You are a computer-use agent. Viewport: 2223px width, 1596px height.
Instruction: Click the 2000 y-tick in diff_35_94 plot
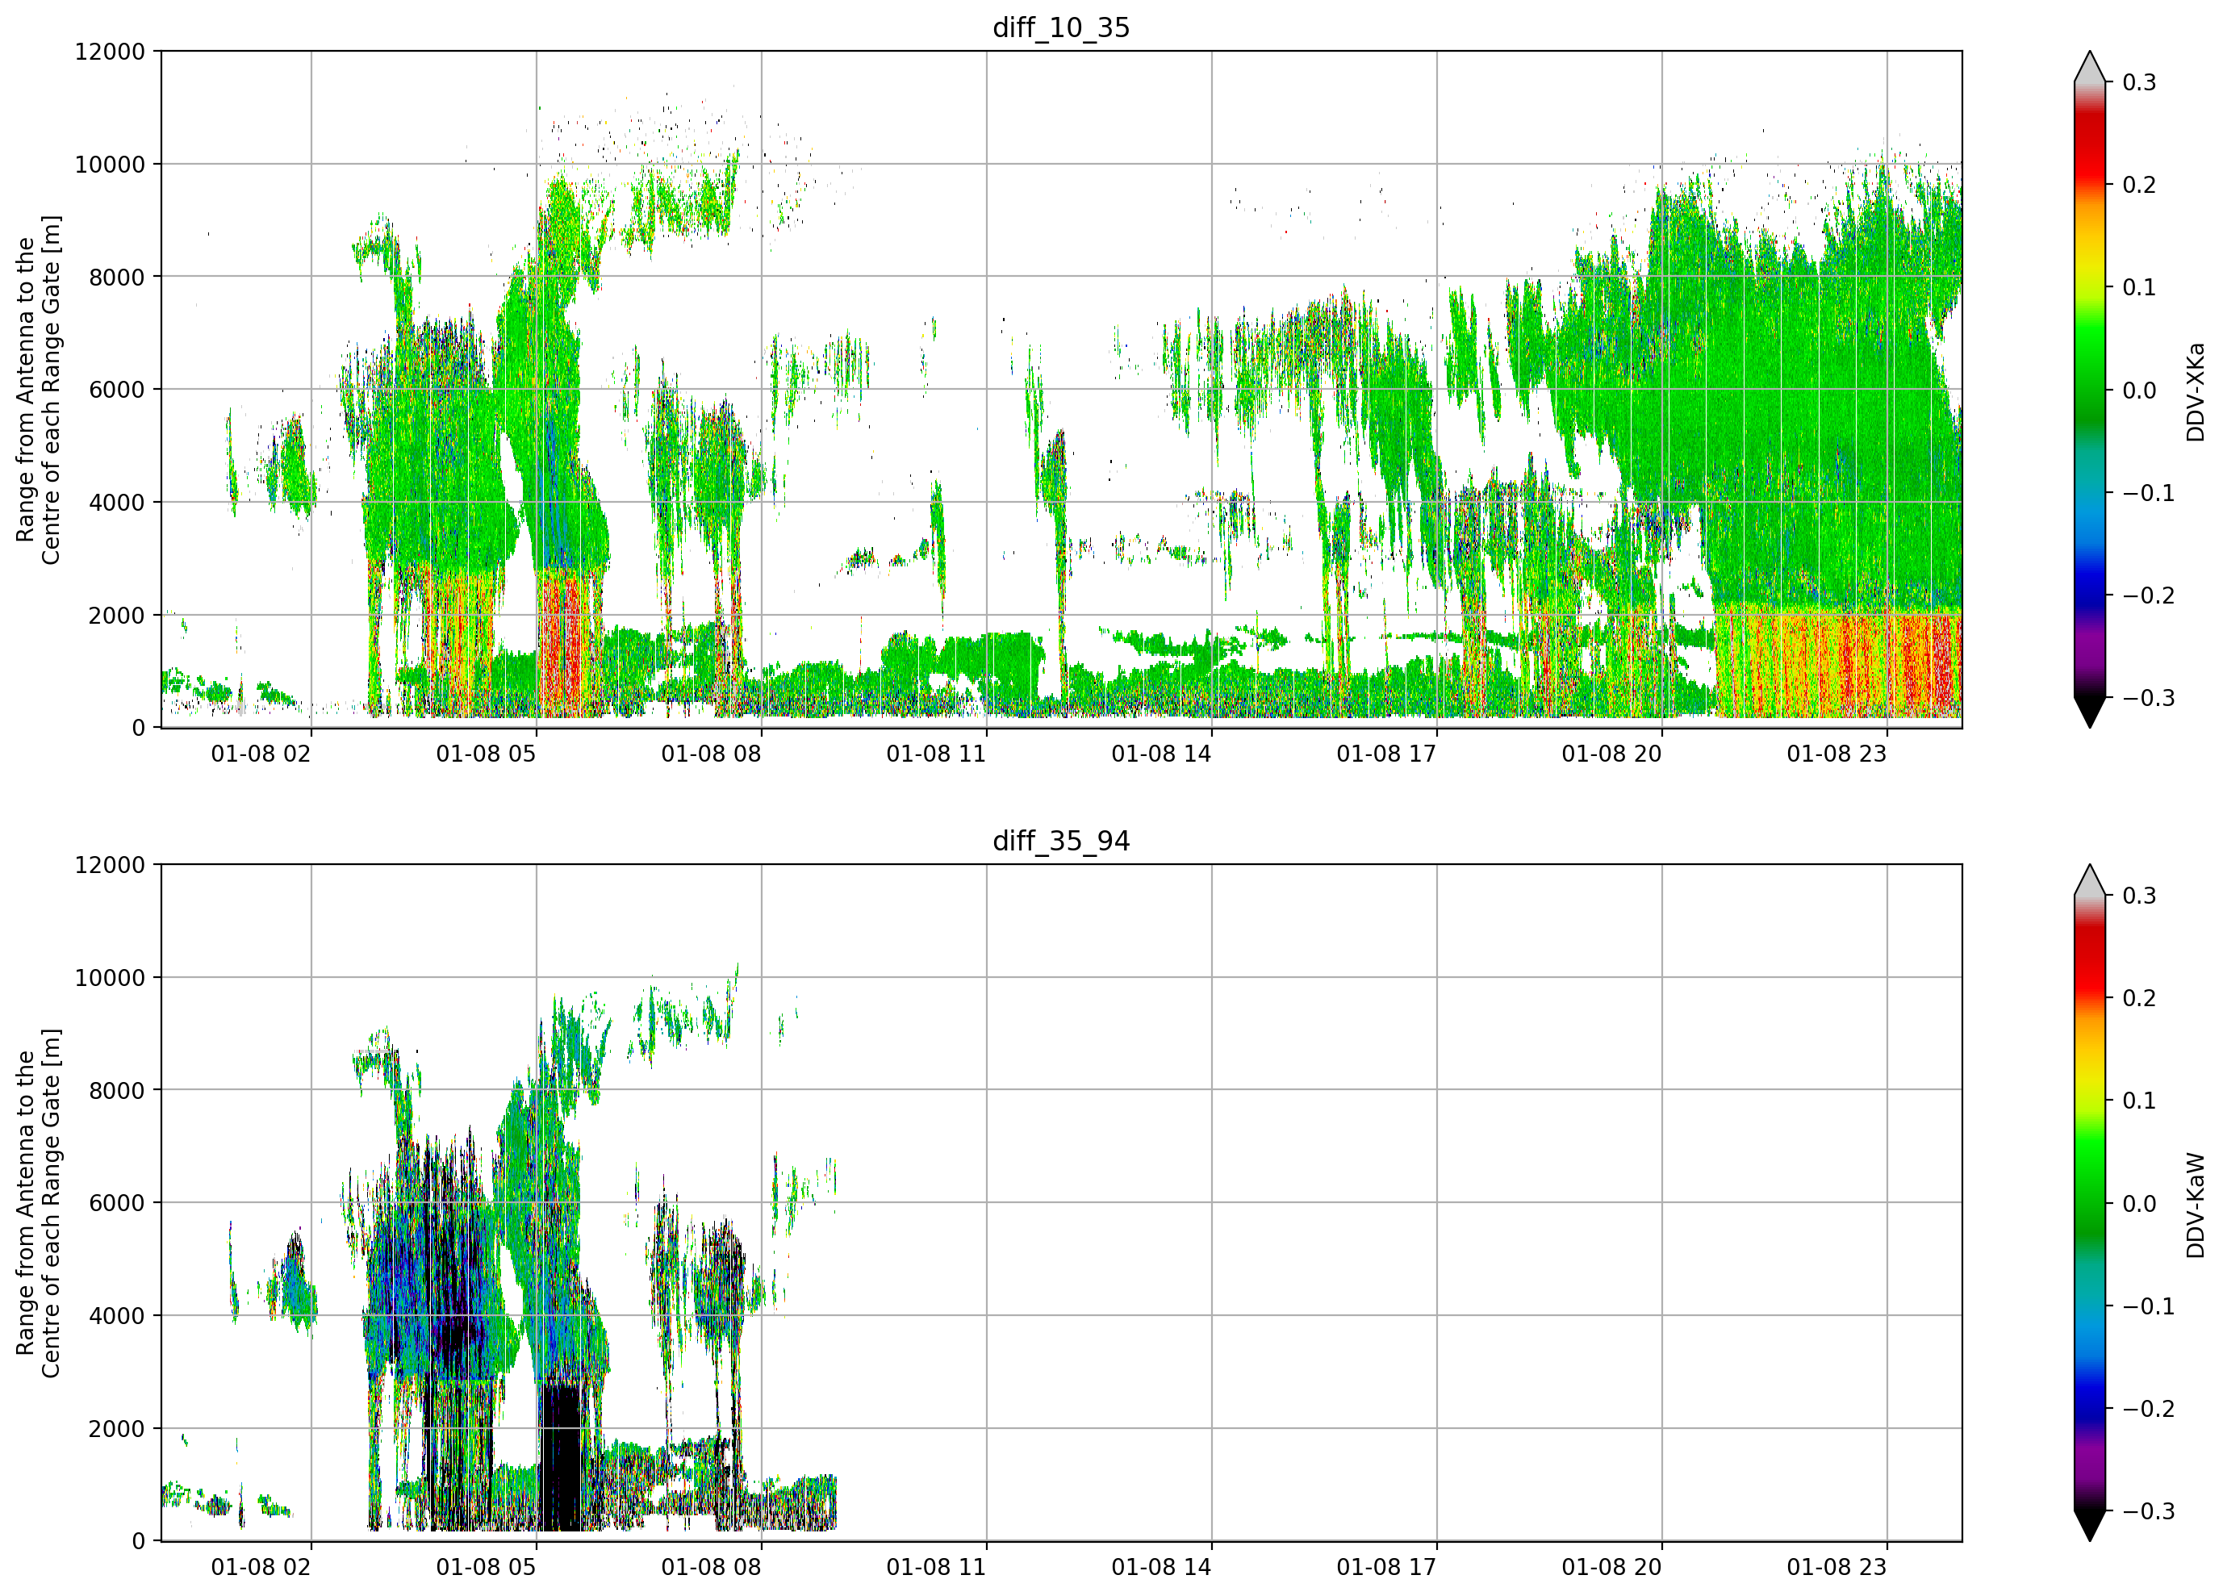click(117, 1428)
